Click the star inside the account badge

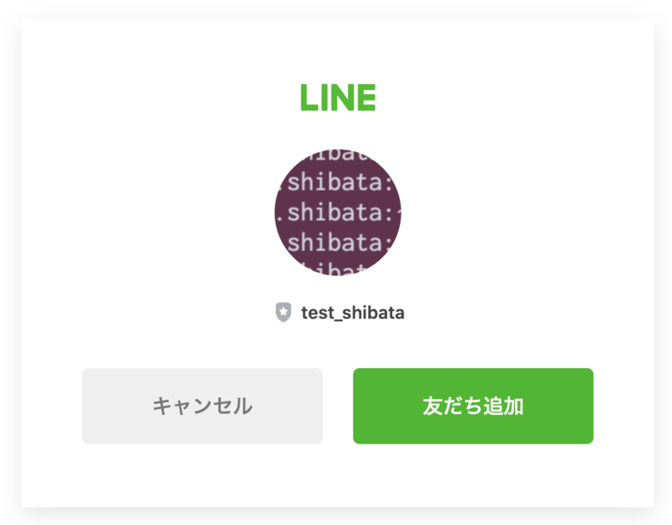tap(285, 310)
